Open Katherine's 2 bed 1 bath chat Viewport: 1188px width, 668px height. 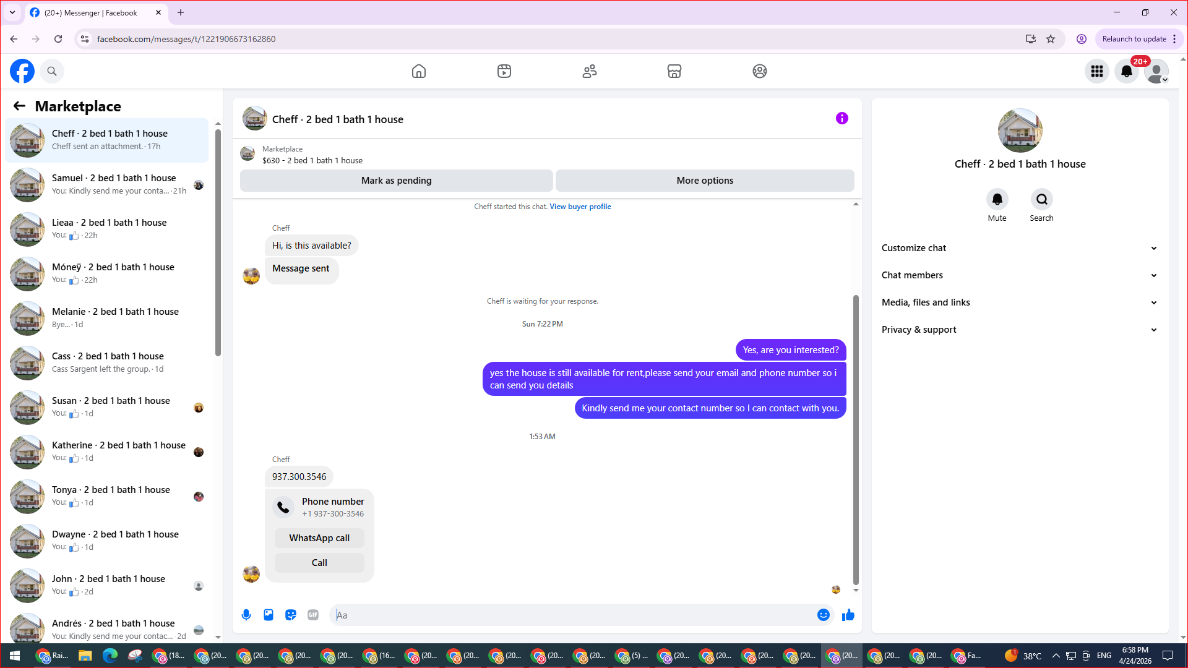tap(107, 452)
